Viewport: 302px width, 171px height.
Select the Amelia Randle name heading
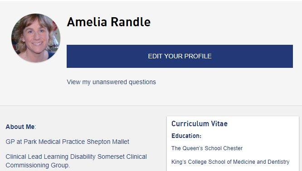click(109, 22)
